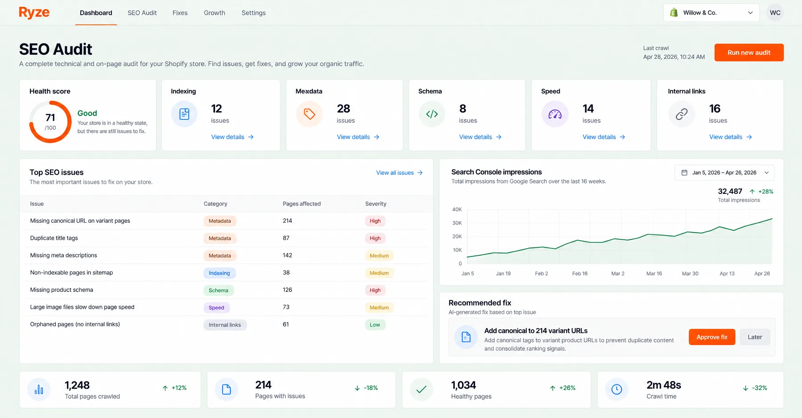Click the Shopify bag icon

point(674,12)
